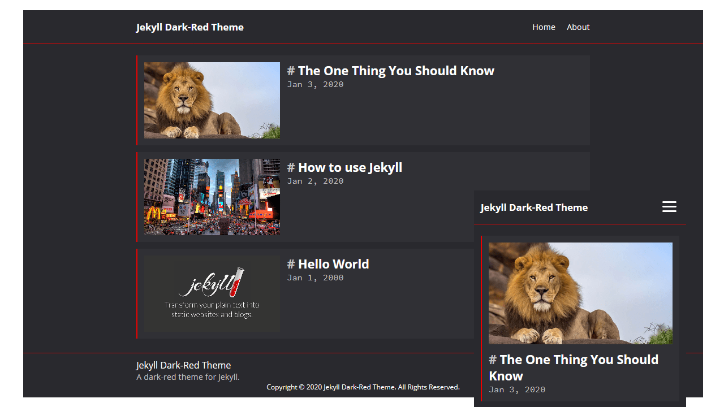724x407 pixels.
Task: Click the large lion image in mobile preview
Action: pos(580,293)
